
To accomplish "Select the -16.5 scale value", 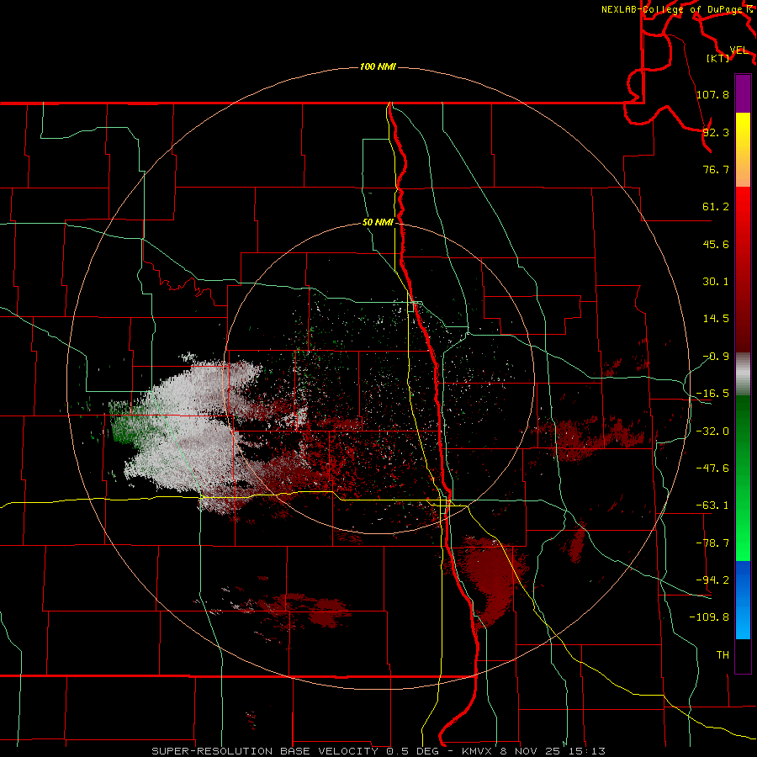I will [712, 394].
